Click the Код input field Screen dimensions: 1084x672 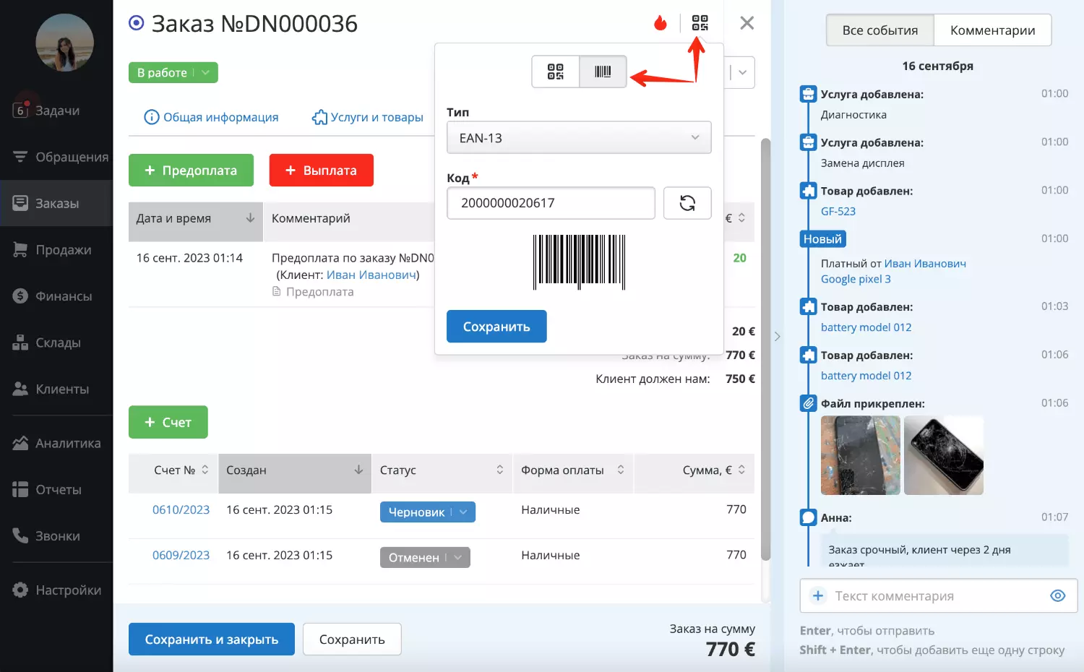[551, 203]
